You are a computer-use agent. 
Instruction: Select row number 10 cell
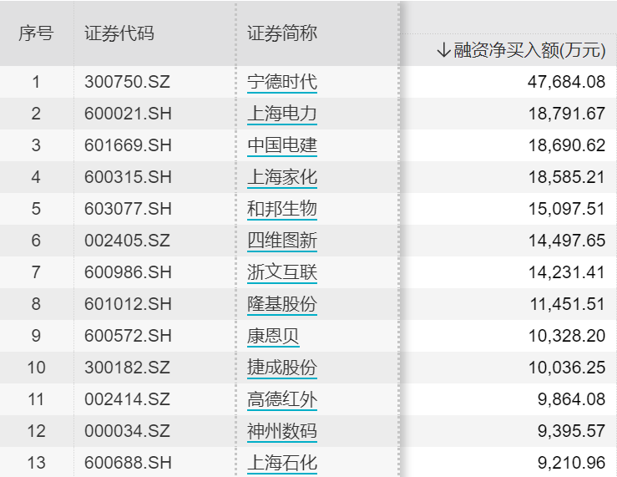36,368
